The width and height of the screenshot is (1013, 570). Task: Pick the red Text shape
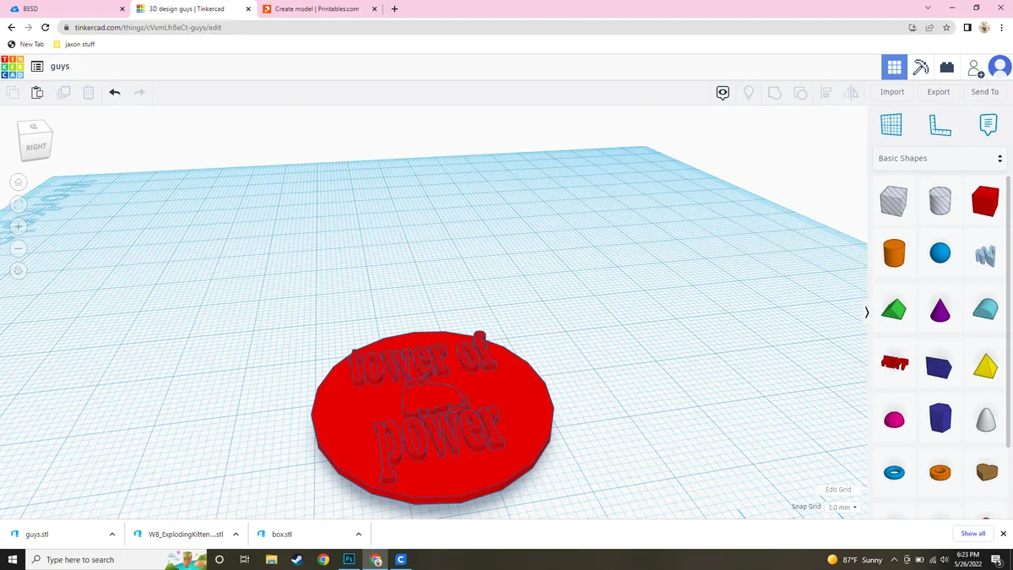[x=894, y=363]
